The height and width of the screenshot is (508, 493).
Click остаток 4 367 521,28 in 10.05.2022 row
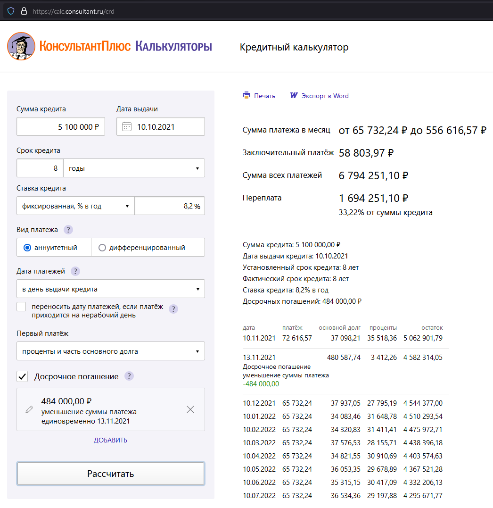(423, 469)
